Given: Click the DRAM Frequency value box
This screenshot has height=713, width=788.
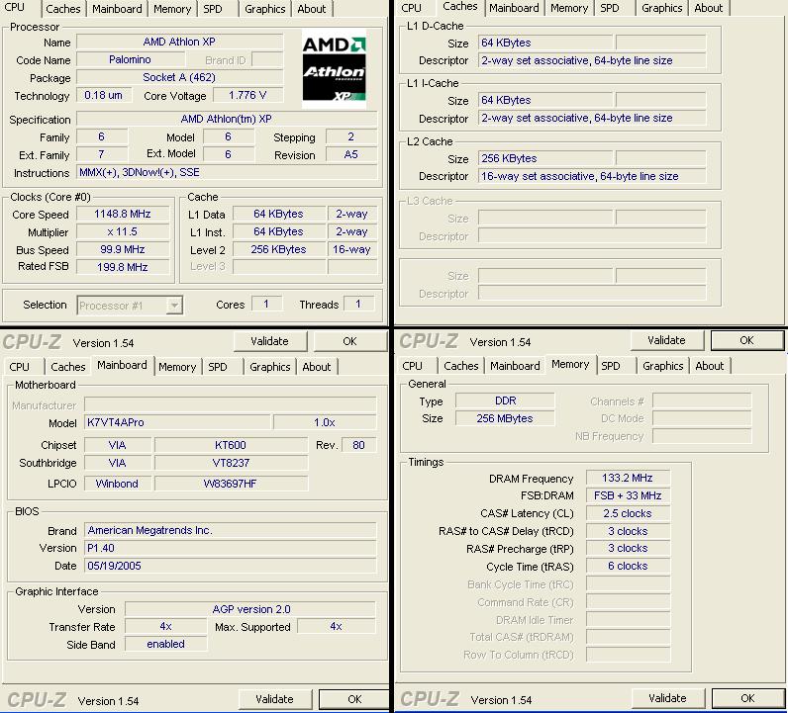Looking at the screenshot, I should click(x=628, y=479).
